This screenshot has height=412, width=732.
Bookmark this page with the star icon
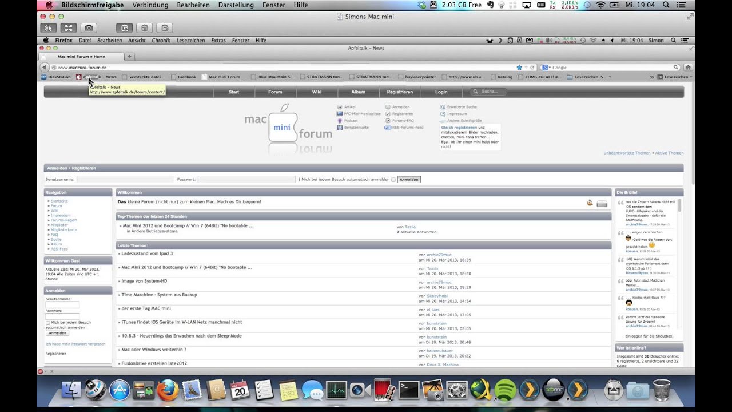(x=519, y=68)
